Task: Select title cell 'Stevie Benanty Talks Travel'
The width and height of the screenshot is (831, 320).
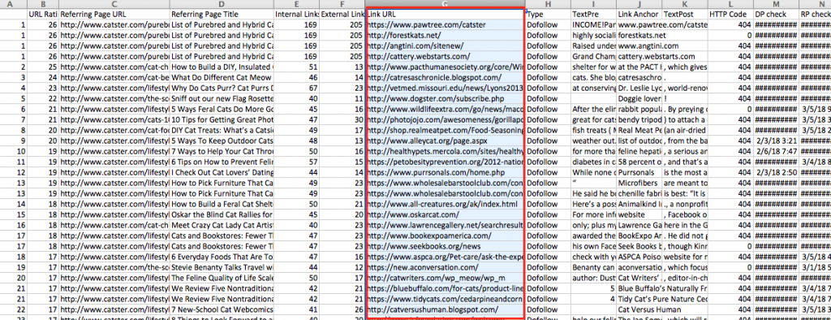Action: (222, 267)
